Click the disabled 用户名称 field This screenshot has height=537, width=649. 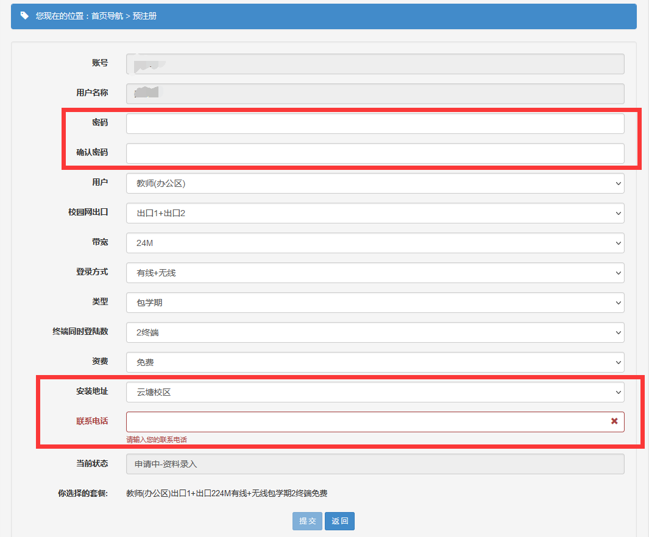[x=375, y=94]
